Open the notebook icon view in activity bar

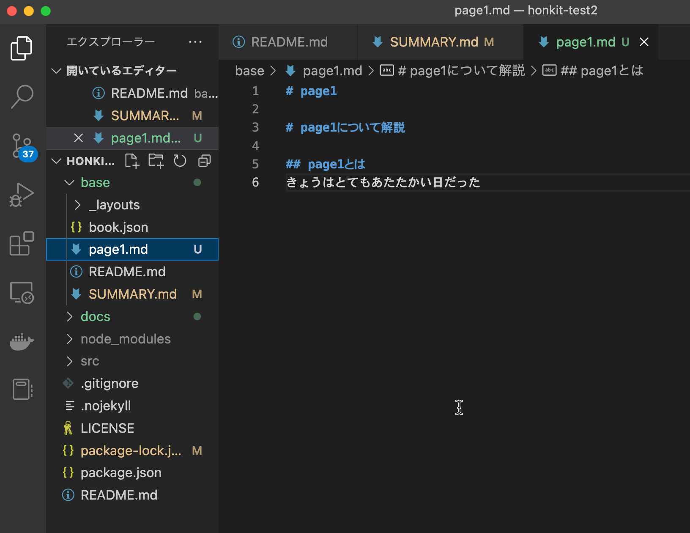(x=22, y=389)
